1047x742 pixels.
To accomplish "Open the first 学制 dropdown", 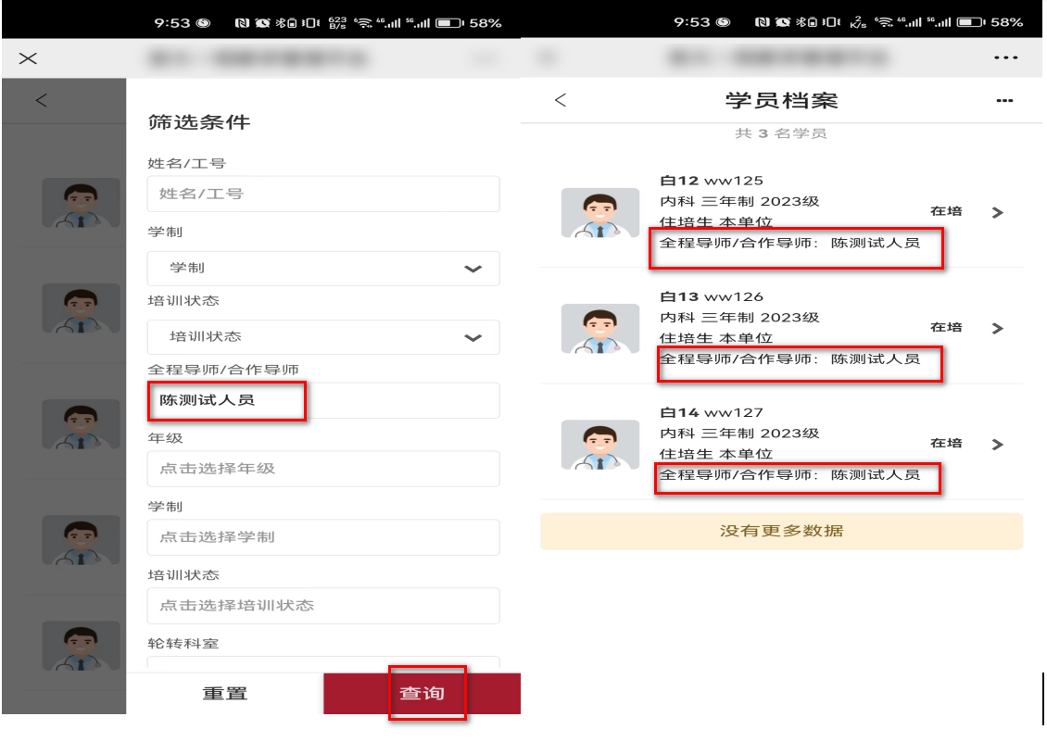I will coord(323,269).
